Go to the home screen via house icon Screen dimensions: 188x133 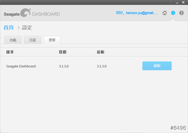(164, 13)
